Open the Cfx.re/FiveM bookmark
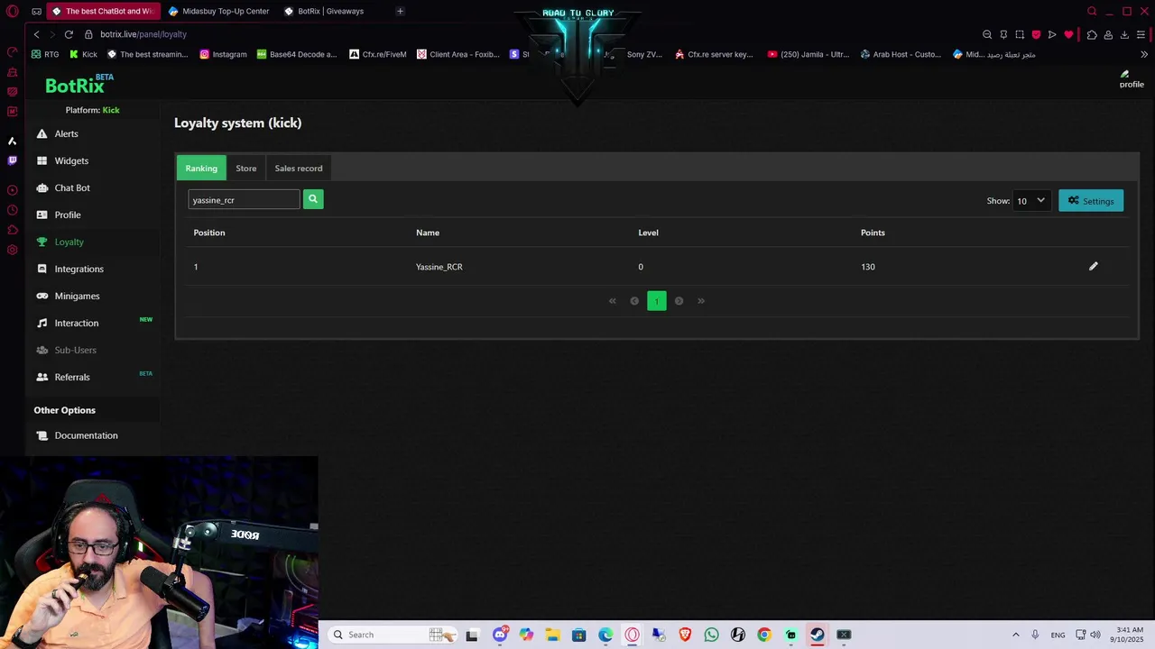 coord(377,54)
